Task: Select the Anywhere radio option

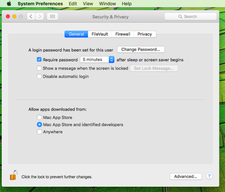Action: 39,132
